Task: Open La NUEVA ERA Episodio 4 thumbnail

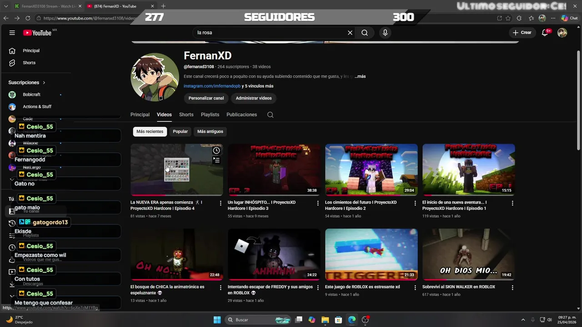Action: [x=176, y=170]
